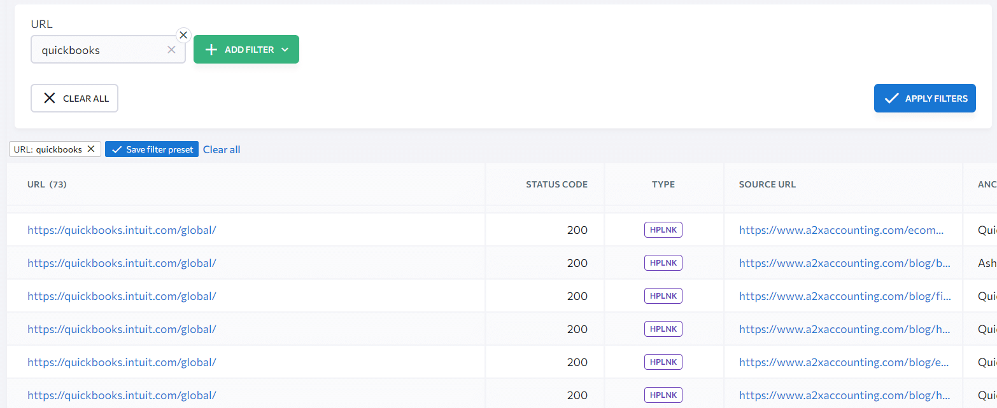Click the HPLNK badge in the /blog/fi… row
Image resolution: width=997 pixels, height=408 pixels.
(x=663, y=296)
